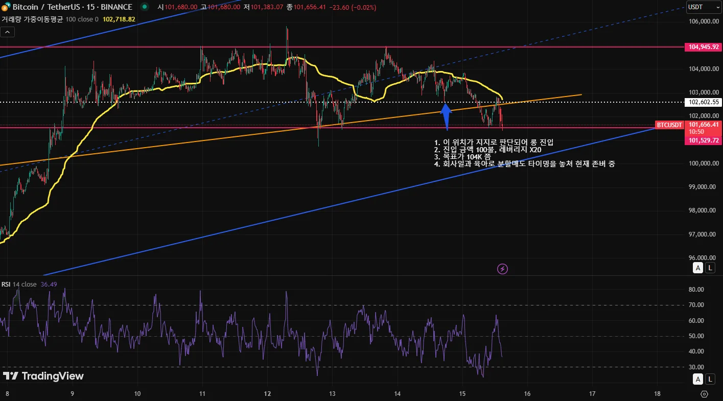Click date 10 on the time axis
Screen dimensions: 723x401
pyautogui.click(x=137, y=394)
